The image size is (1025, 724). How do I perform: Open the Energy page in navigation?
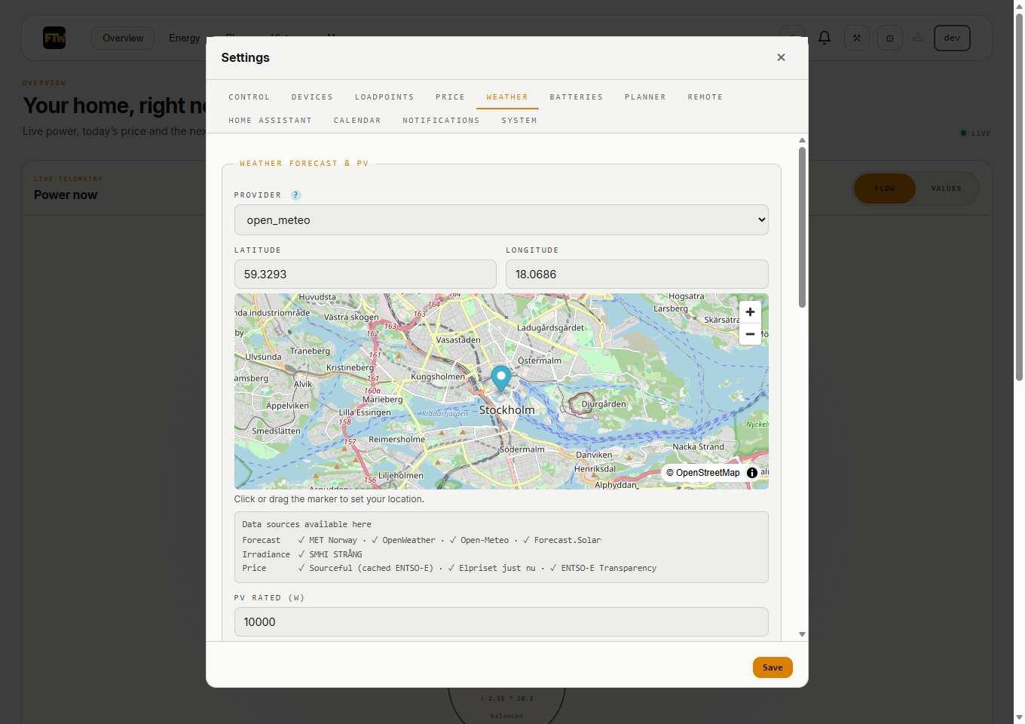[x=185, y=38]
